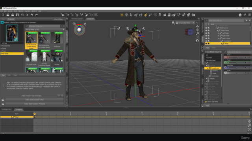Click the Smart Content filter text field
This screenshot has width=252, height=141.
[x=44, y=26]
